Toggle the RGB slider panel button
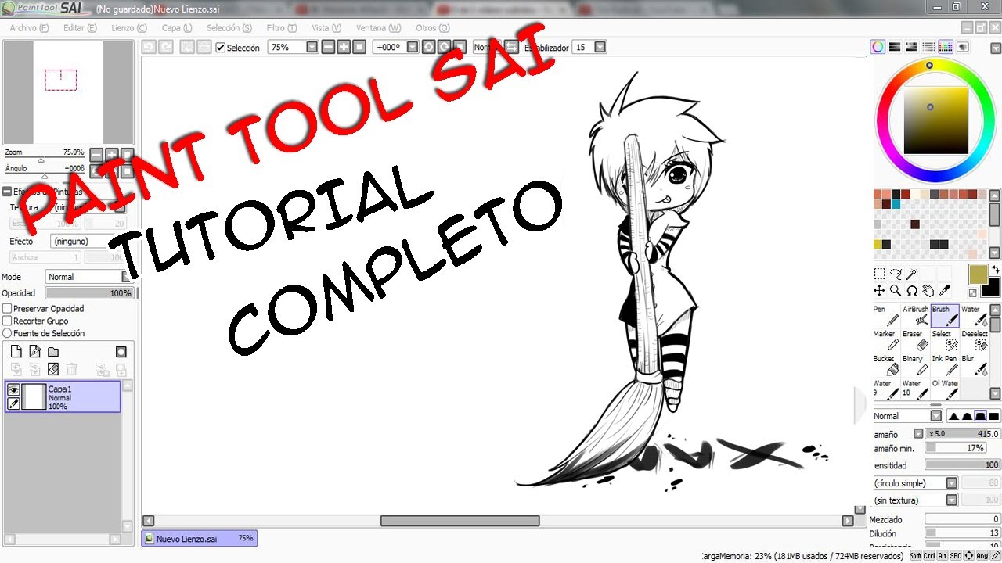1002x563 pixels. point(895,47)
